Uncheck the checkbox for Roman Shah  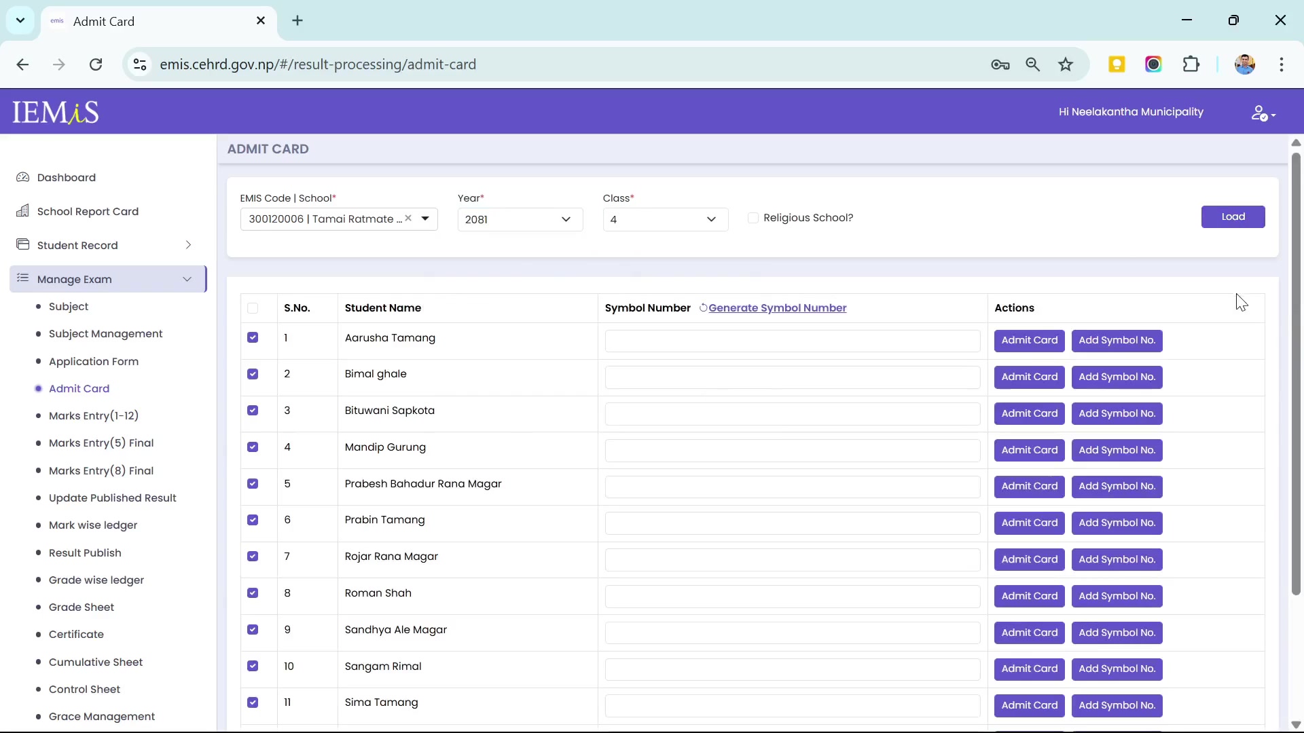click(x=253, y=593)
